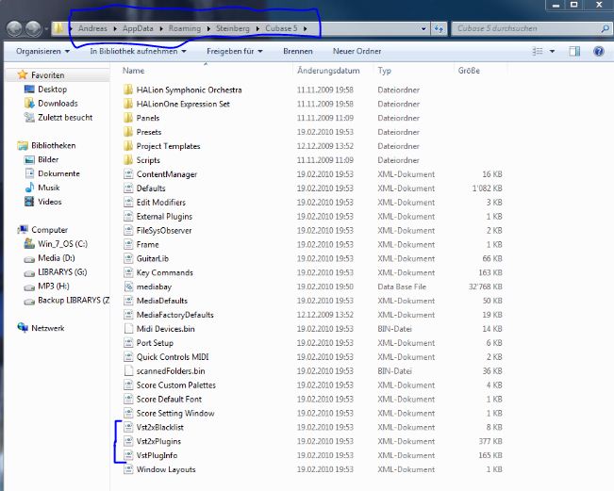This screenshot has width=614, height=491.
Task: Open the view options dropdown arrow
Action: coord(552,51)
